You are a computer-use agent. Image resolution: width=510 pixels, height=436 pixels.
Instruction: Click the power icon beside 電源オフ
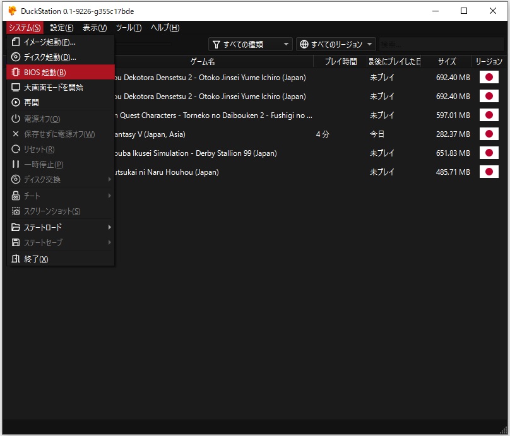[x=16, y=119]
